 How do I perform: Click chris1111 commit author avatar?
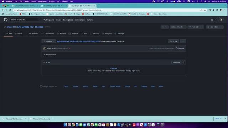click(45, 48)
